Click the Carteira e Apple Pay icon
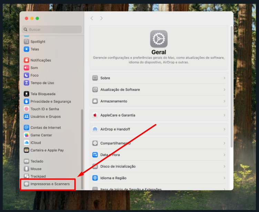This screenshot has width=259, height=212. tap(27, 150)
